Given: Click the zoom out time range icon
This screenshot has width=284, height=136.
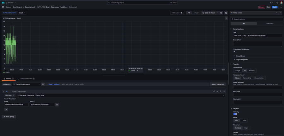Looking at the screenshot, I should [x=221, y=13].
